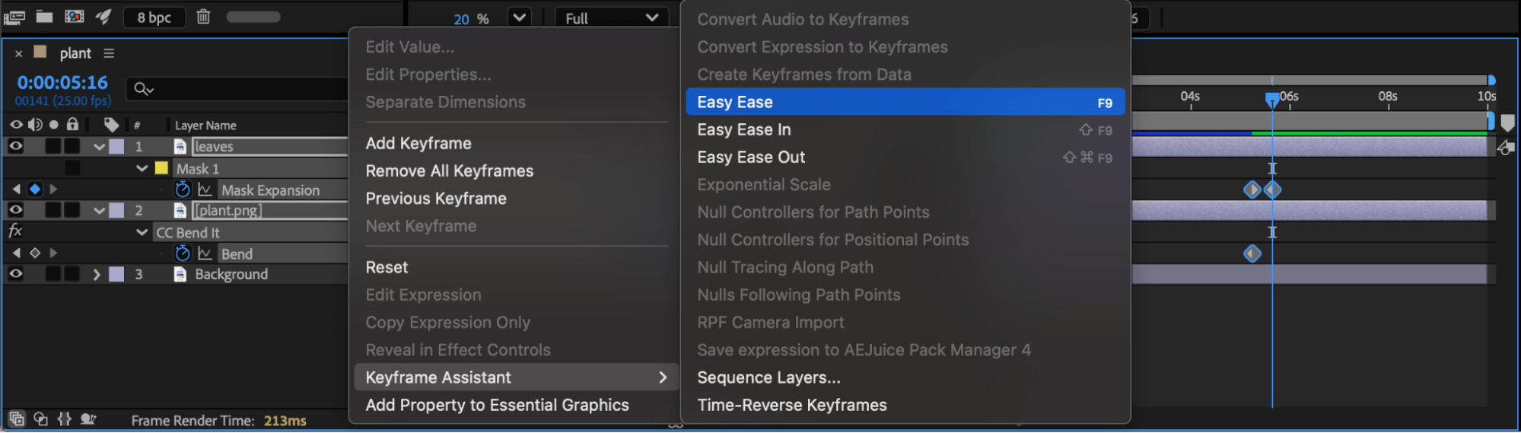The image size is (1521, 433).
Task: Toggle keyframe diamond for Bend property
Action: [34, 253]
